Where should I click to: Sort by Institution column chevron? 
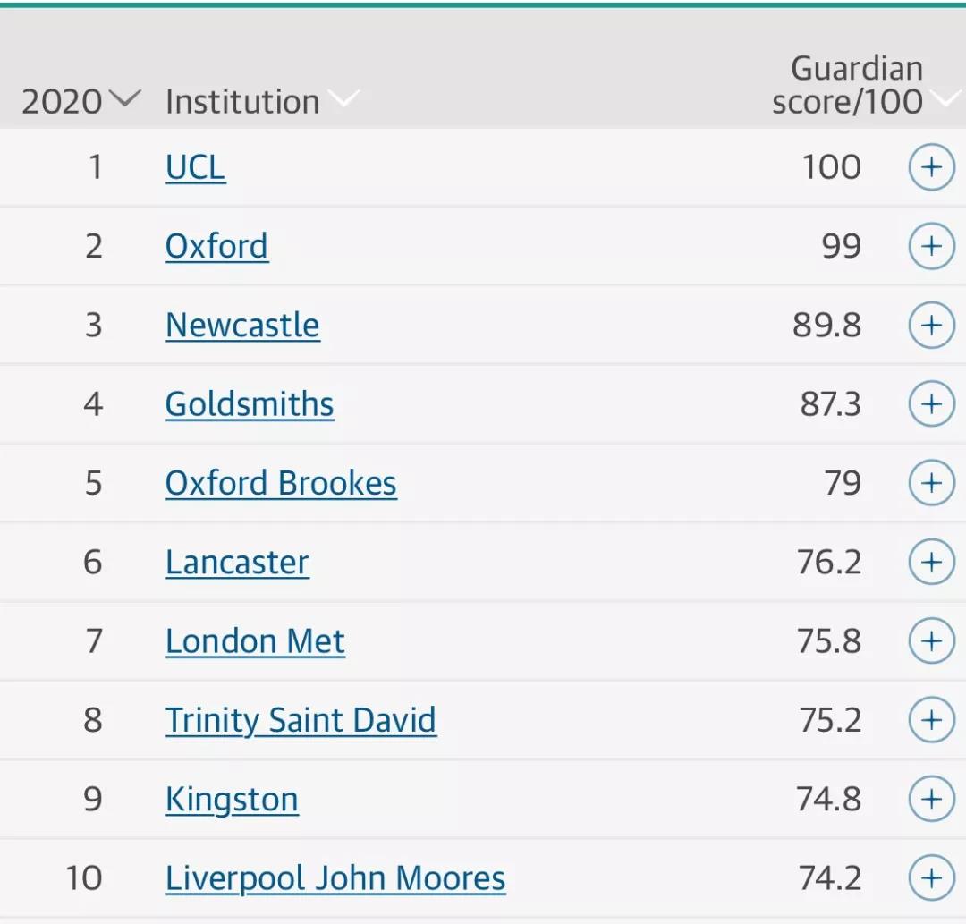pyautogui.click(x=343, y=98)
